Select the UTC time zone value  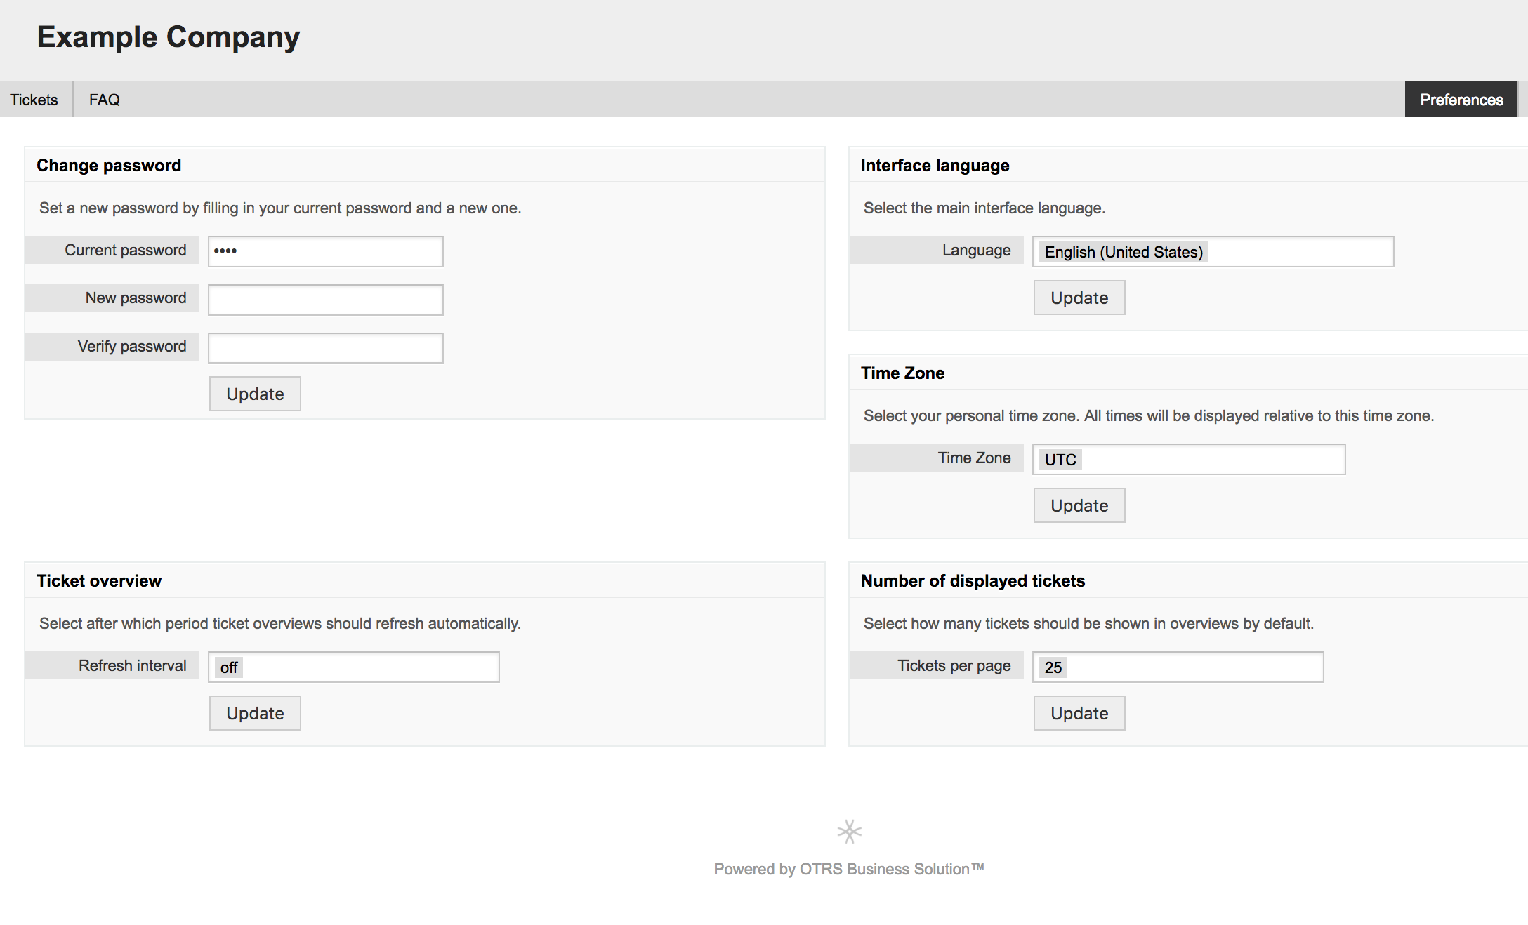pos(1060,459)
